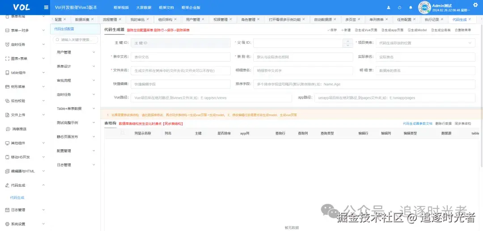Screen dimensions: 483x231
Task: Open 代码生成器参数文档 link
Action: click(418, 123)
